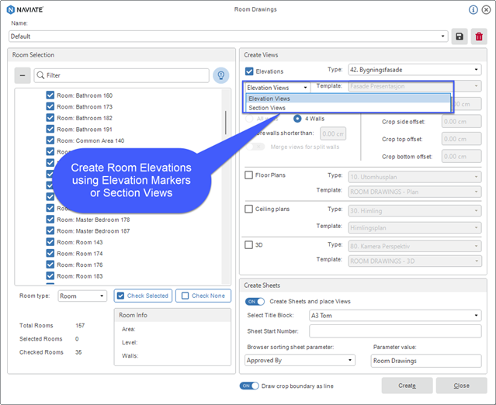
Task: Uncheck Room: Master Bedroom 178
Action: pyautogui.click(x=50, y=220)
